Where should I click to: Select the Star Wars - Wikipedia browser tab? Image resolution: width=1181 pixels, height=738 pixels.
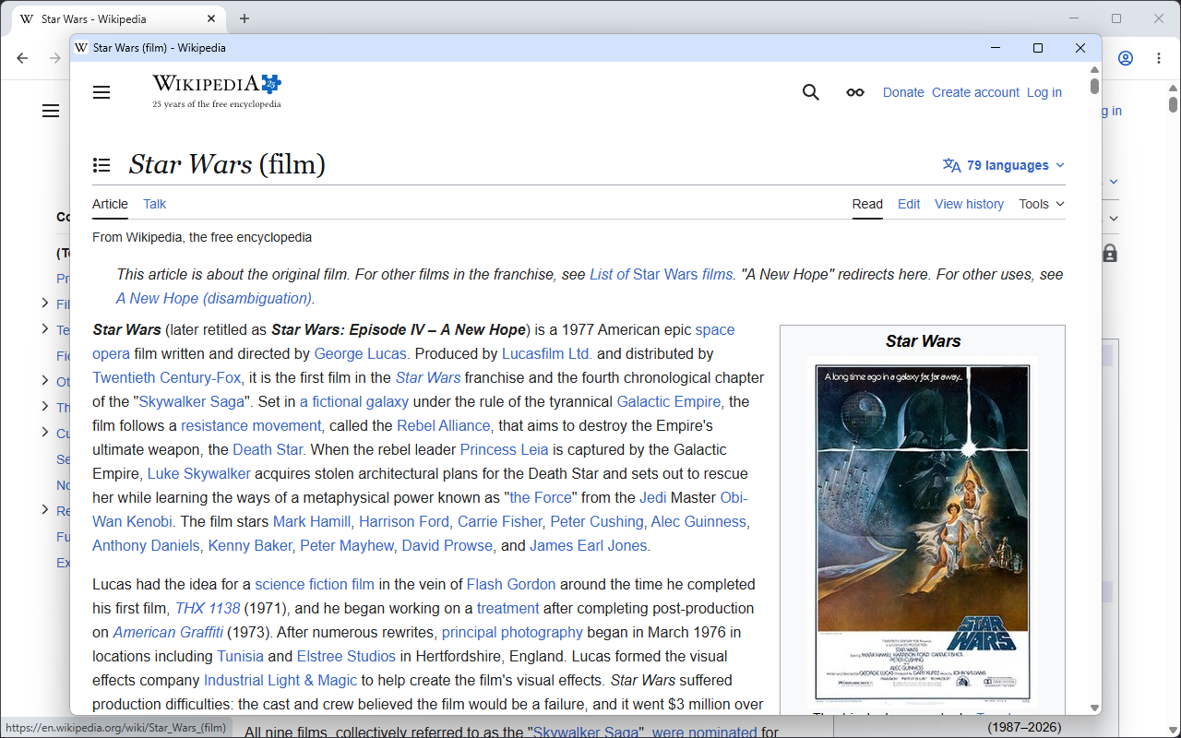pos(120,18)
